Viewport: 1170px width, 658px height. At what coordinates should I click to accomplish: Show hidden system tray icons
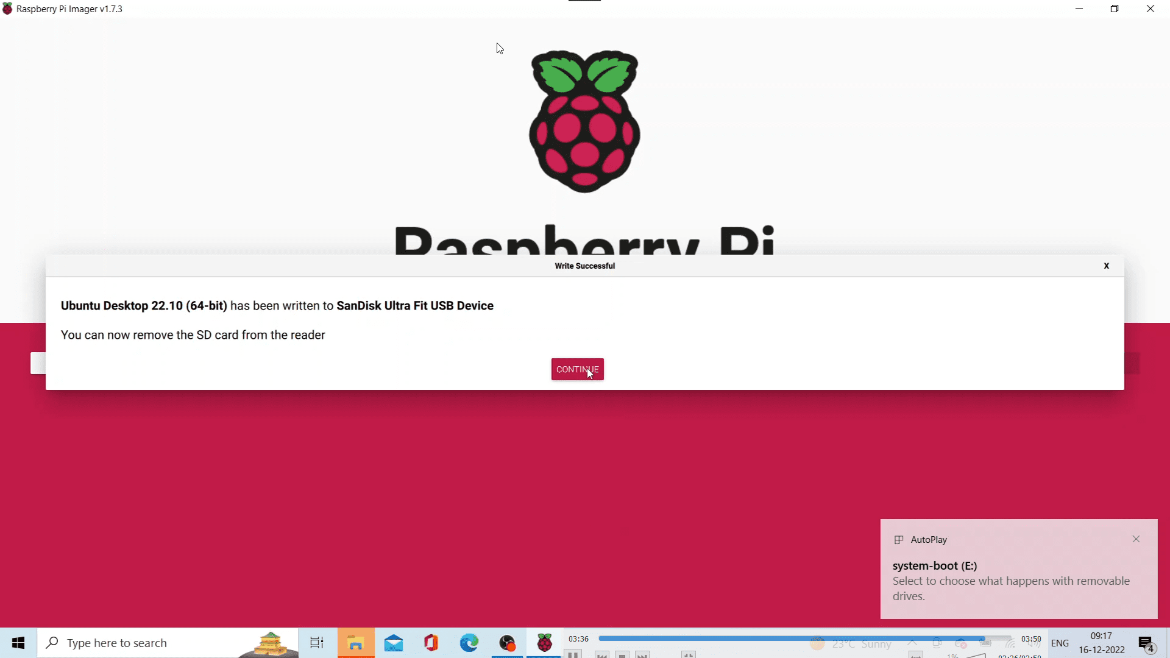point(912,643)
